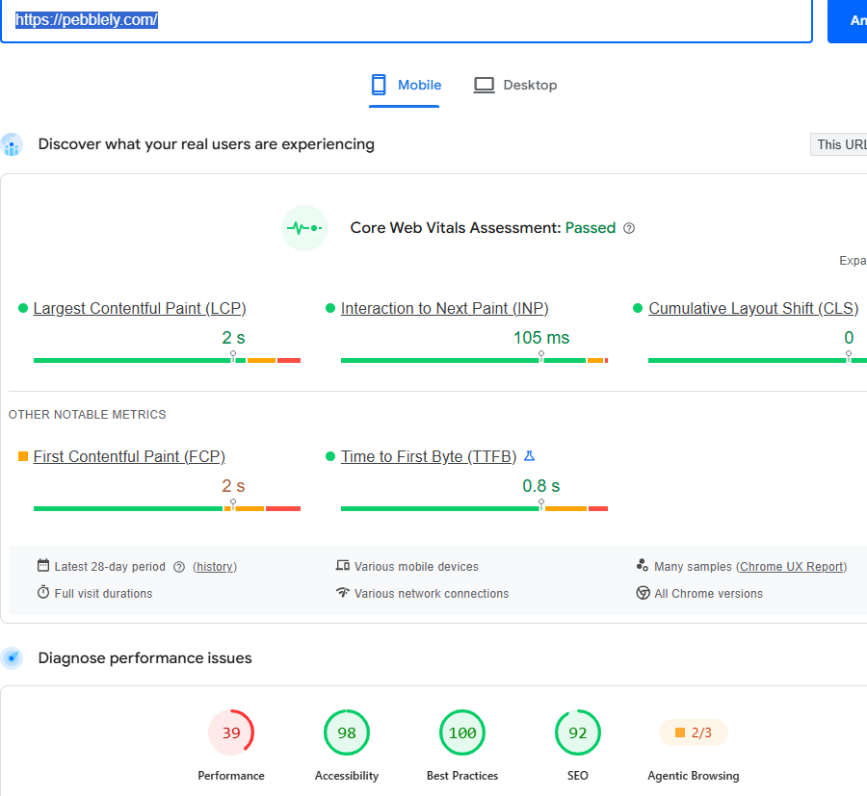
Task: Click the Various network connections label
Action: coord(432,594)
